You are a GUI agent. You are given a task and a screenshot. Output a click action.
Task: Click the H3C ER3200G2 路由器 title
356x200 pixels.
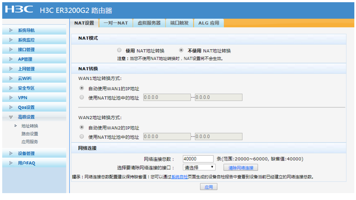[x=76, y=10]
